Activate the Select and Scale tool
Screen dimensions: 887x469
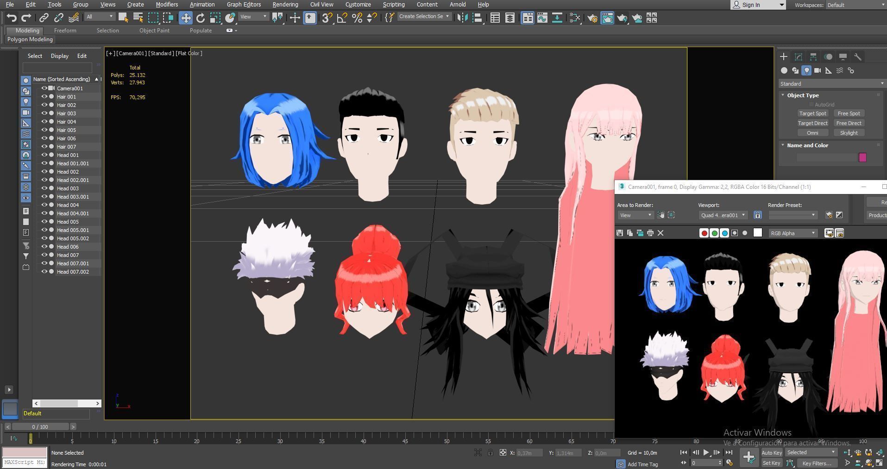pos(215,18)
